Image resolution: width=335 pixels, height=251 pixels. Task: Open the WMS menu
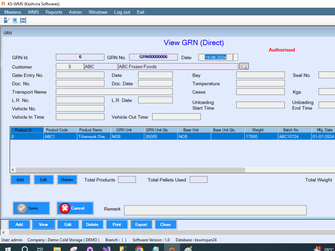point(33,12)
